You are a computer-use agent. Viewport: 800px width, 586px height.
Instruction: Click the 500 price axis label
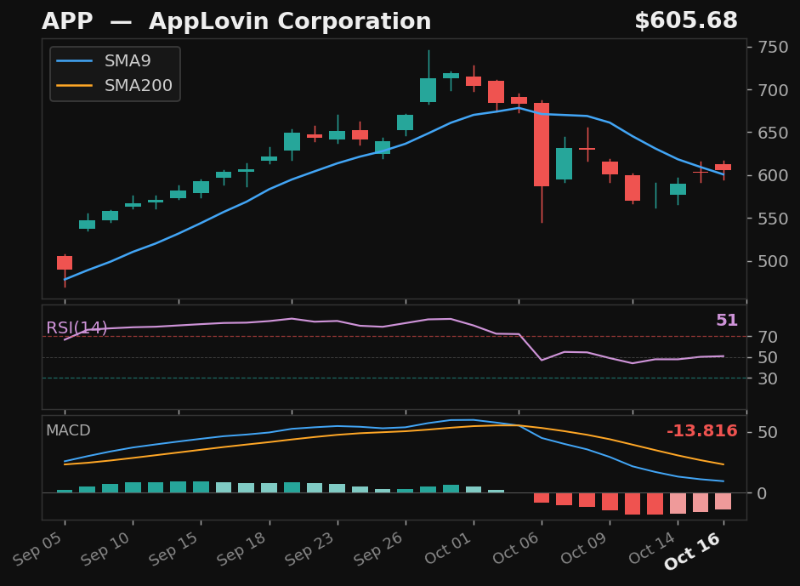coord(773,261)
